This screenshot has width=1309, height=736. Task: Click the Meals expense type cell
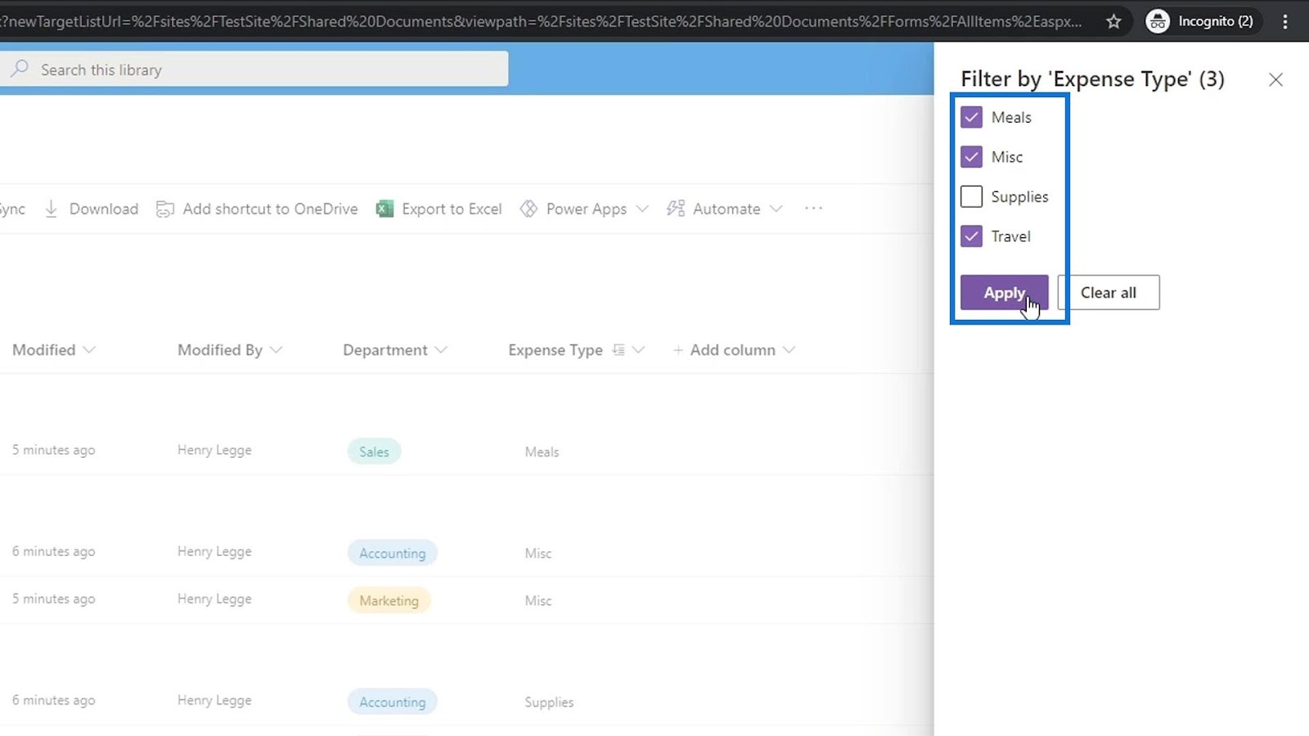[542, 451]
